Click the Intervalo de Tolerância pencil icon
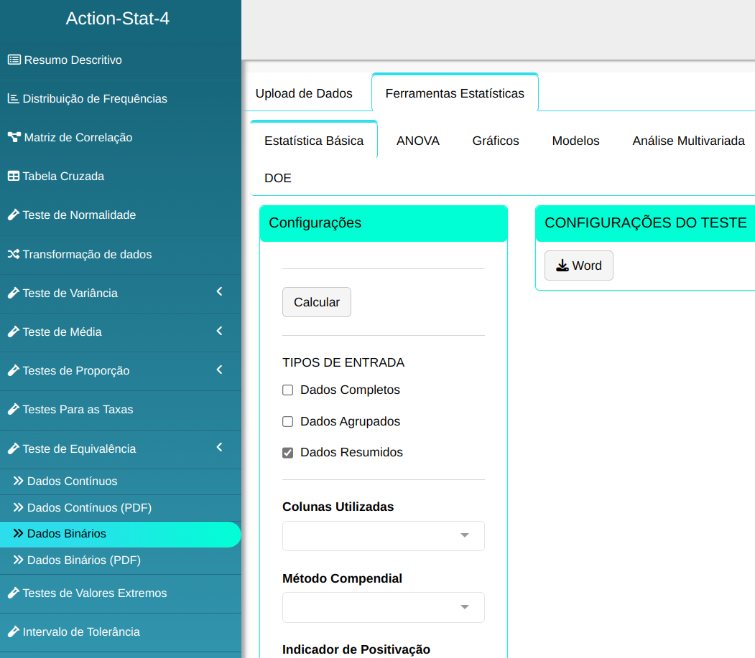 tap(13, 632)
